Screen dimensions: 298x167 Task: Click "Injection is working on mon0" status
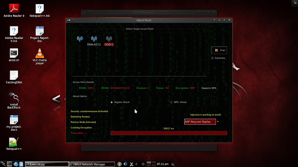tap(205, 115)
